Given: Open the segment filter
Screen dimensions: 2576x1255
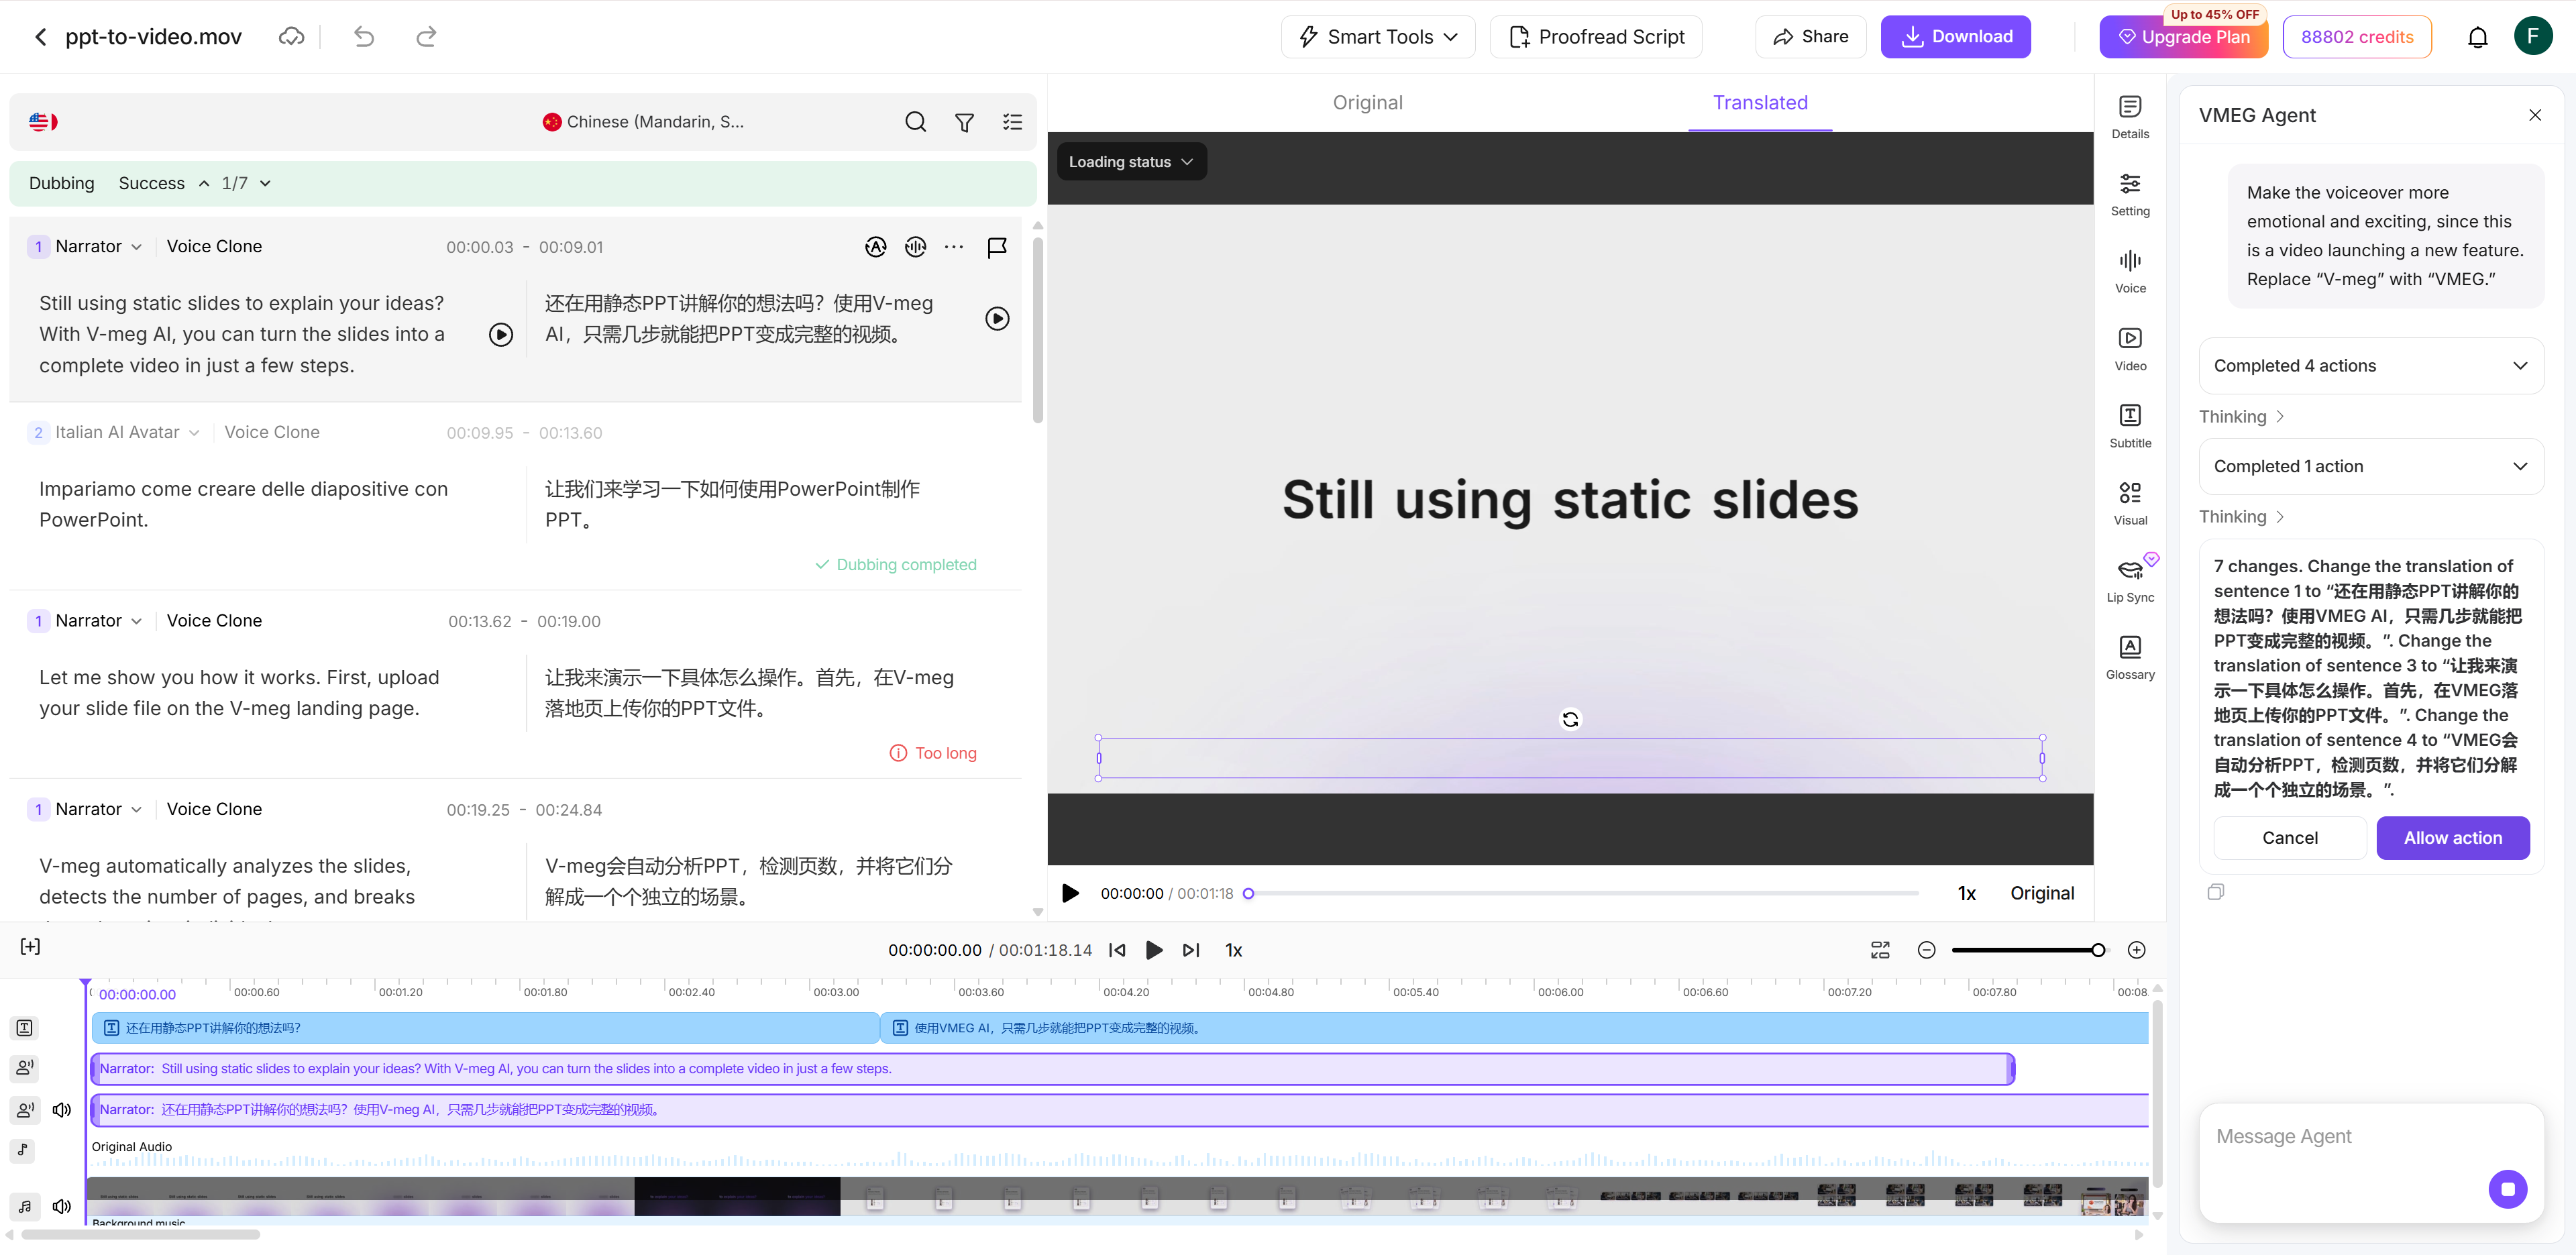Looking at the screenshot, I should coord(964,122).
